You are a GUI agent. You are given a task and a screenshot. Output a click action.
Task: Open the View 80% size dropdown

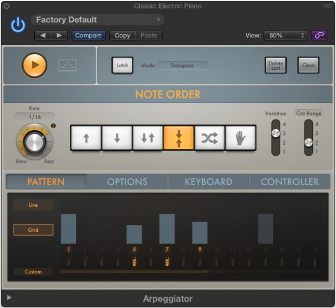pyautogui.click(x=285, y=35)
